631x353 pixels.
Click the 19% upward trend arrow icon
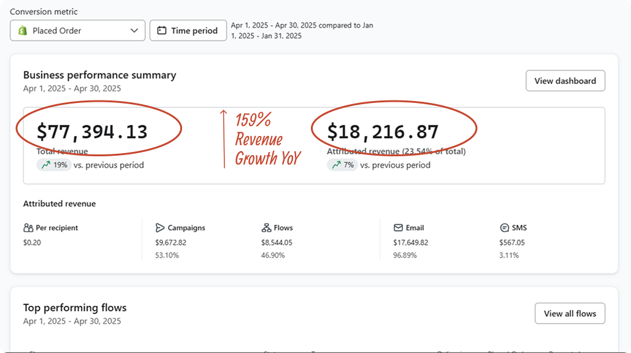click(x=46, y=165)
